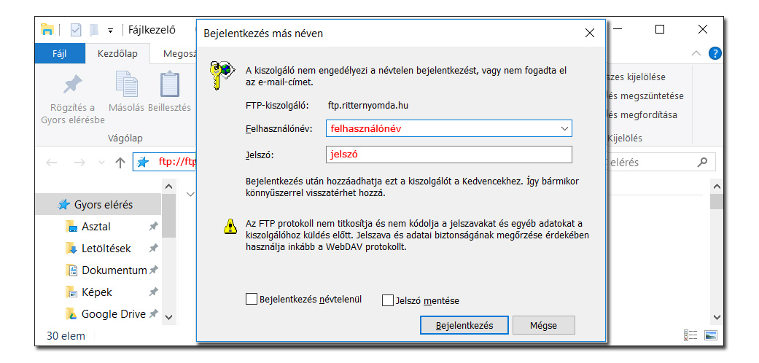Click the Properties checkmark quick access icon
Image resolution: width=759 pixels, height=363 pixels.
pyautogui.click(x=76, y=30)
